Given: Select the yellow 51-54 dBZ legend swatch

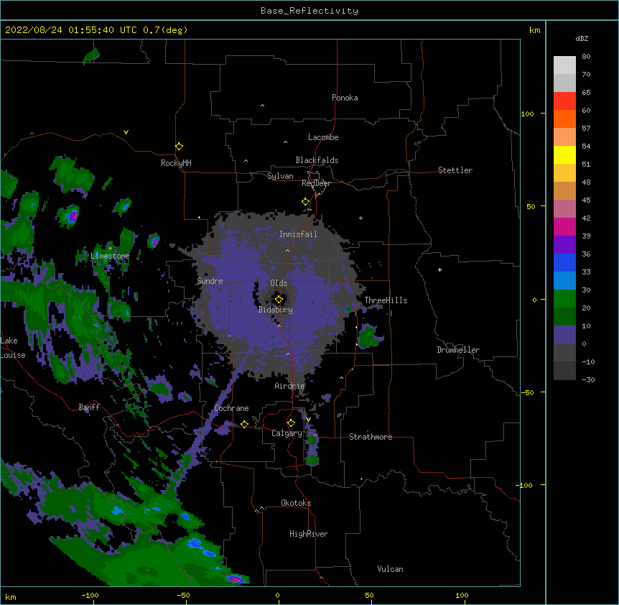Looking at the screenshot, I should tap(564, 154).
